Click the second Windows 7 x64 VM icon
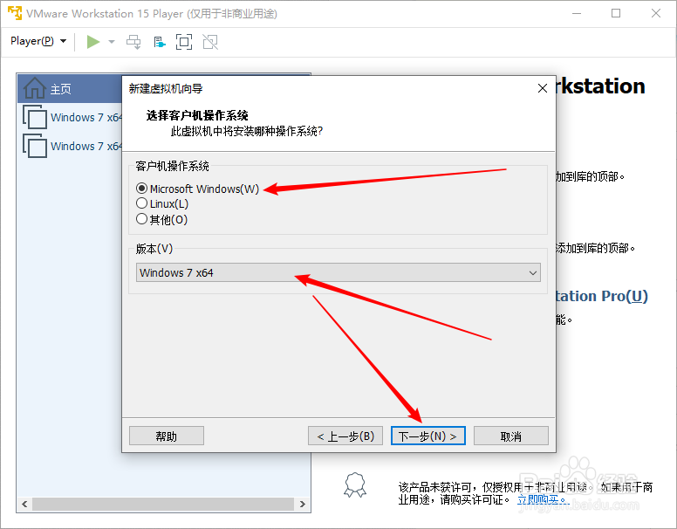 35,146
